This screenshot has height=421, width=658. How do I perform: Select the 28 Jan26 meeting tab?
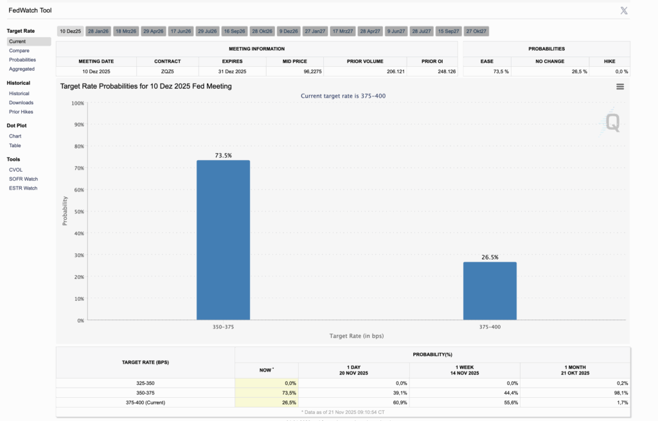pos(98,31)
